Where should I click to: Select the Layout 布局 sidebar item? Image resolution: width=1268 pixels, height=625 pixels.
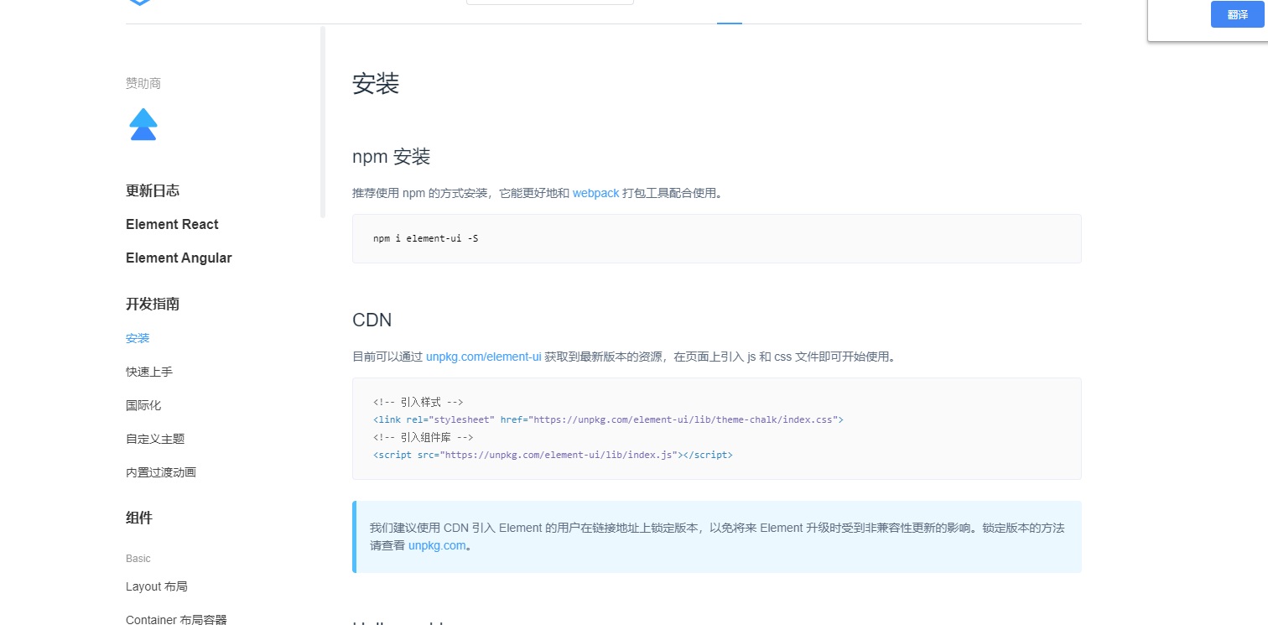(x=157, y=586)
